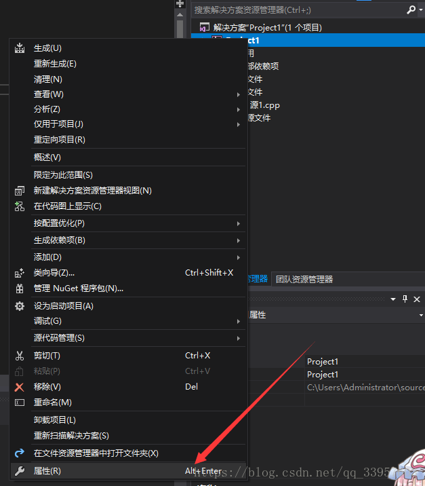The height and width of the screenshot is (486, 425).
Task: Close the Properties panel
Action: 417,299
